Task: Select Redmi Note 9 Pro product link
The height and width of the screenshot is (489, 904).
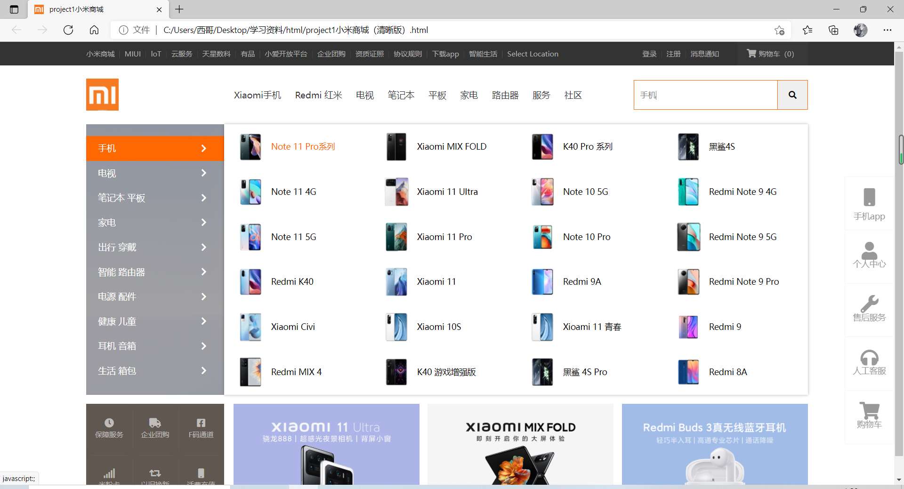Action: tap(744, 281)
